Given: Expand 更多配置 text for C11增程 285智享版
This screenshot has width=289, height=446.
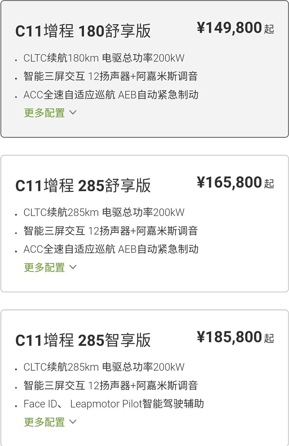Looking at the screenshot, I should pyautogui.click(x=45, y=422).
